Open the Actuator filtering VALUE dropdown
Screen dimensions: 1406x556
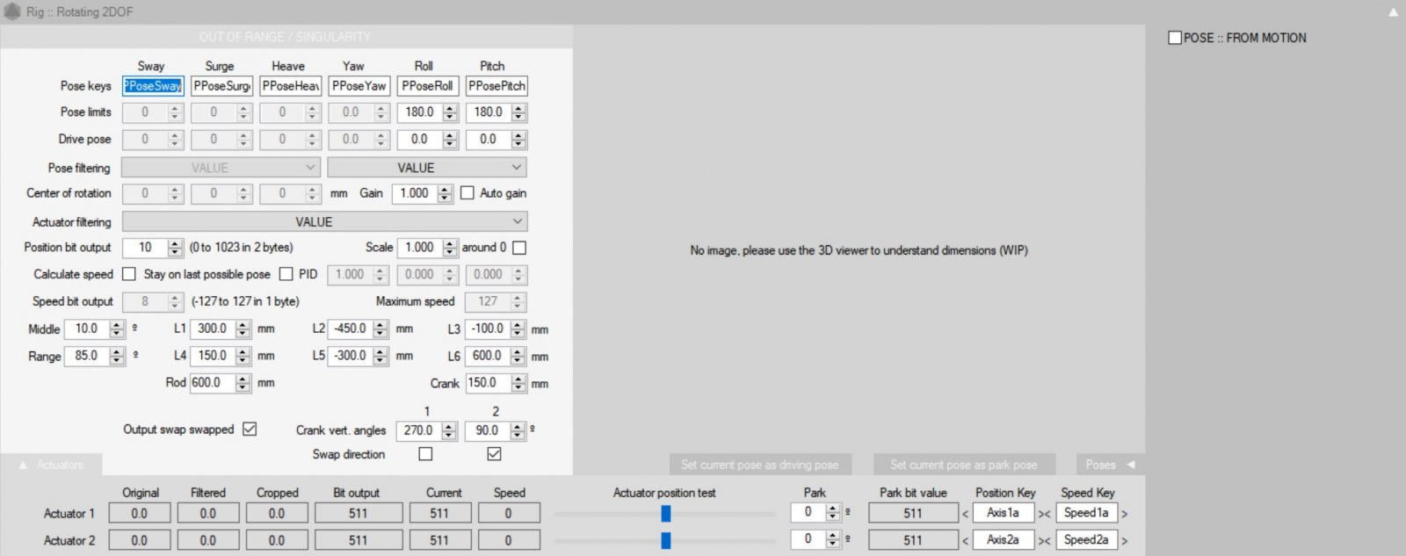coord(324,222)
